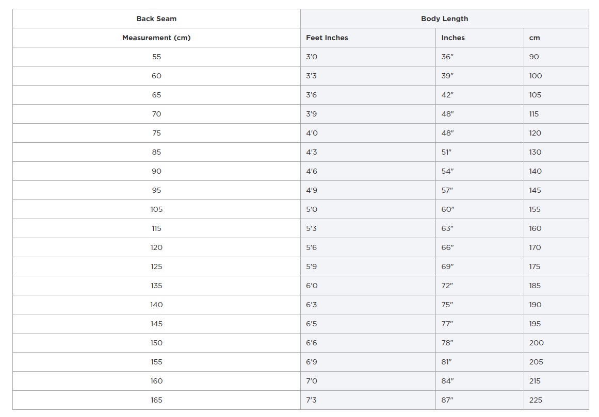The width and height of the screenshot is (599, 417).
Task: Click the 200 cm body length cell
Action: click(556, 343)
